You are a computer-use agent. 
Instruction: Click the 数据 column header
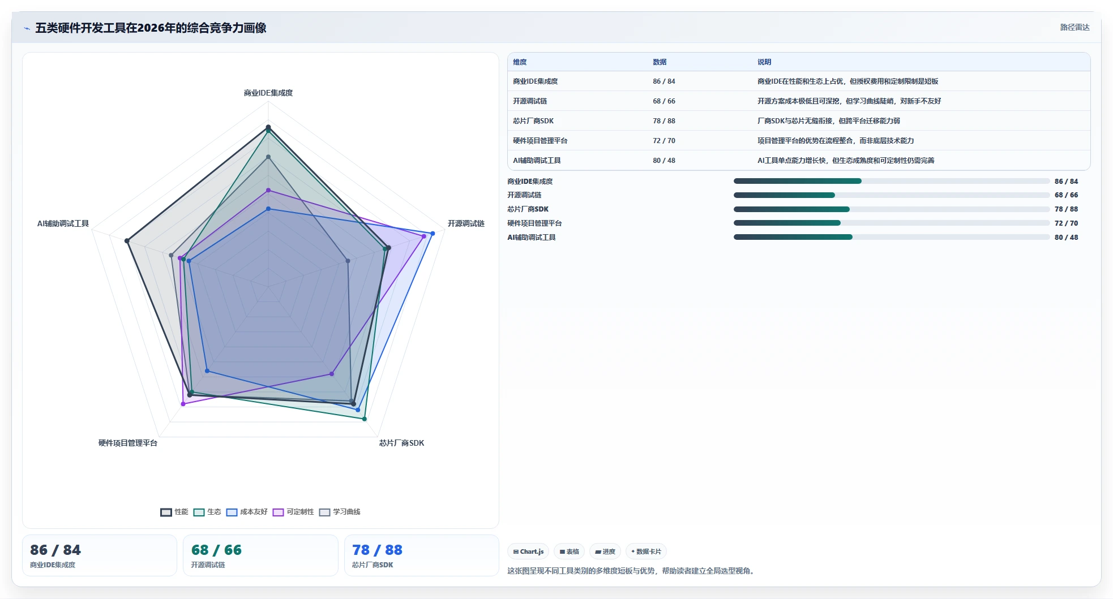tap(660, 62)
